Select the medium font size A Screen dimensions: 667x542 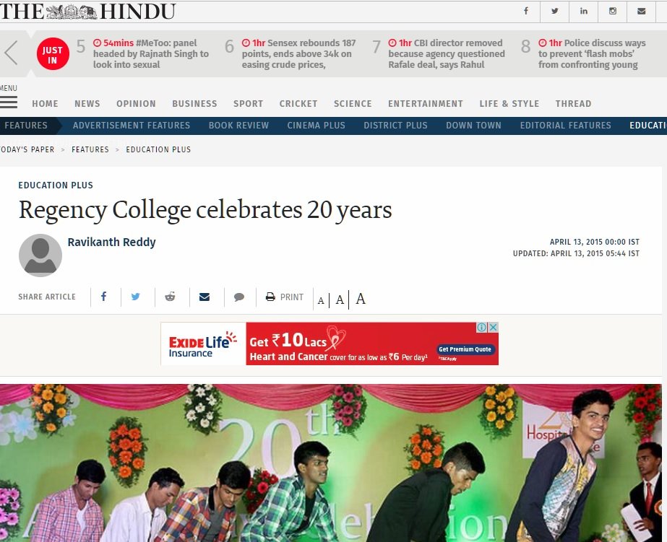tap(340, 300)
